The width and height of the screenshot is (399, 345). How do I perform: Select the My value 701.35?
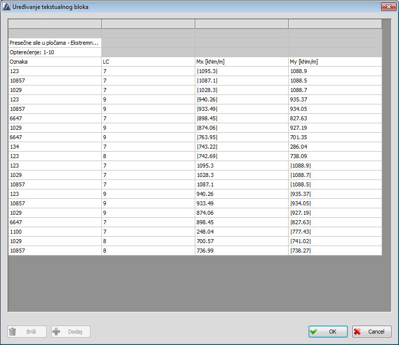[x=335, y=137]
